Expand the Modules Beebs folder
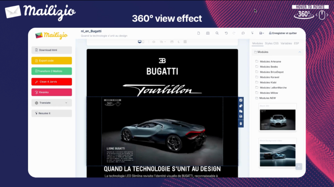The height and width of the screenshot is (187, 334). [266, 66]
